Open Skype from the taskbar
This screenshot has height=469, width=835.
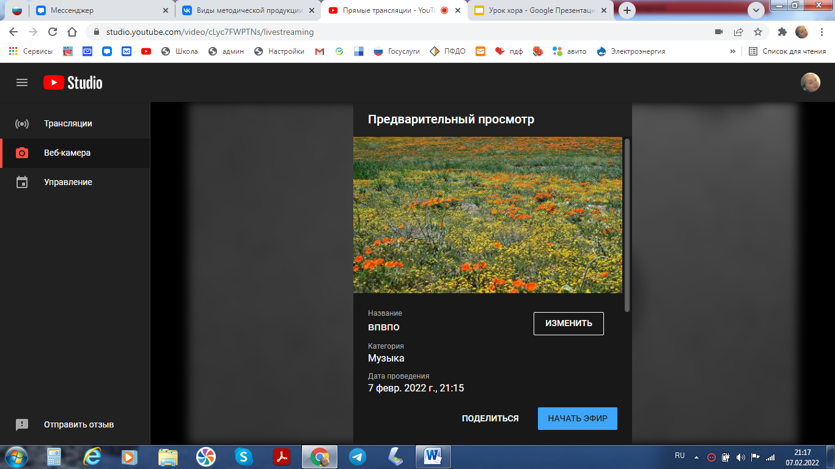click(x=244, y=457)
